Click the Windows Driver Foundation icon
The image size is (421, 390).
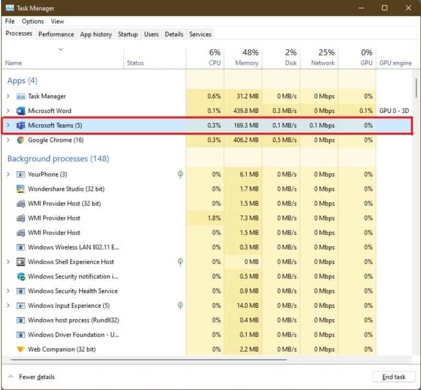[x=21, y=335]
